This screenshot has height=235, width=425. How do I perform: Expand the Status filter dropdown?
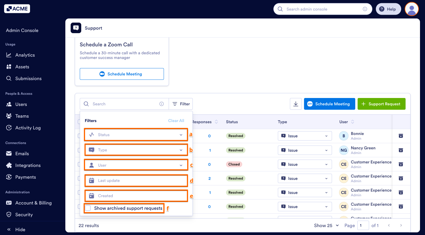[x=136, y=135]
